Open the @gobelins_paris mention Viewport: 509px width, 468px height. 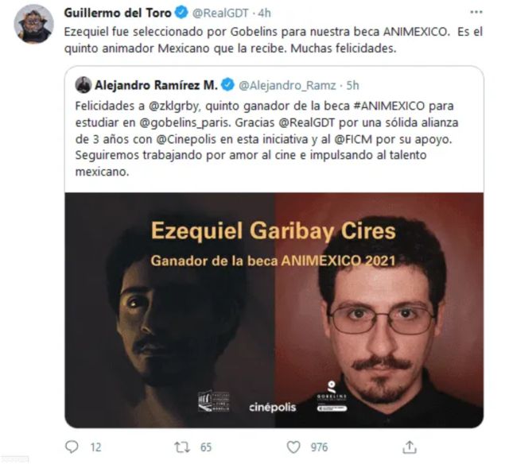pyautogui.click(x=185, y=123)
